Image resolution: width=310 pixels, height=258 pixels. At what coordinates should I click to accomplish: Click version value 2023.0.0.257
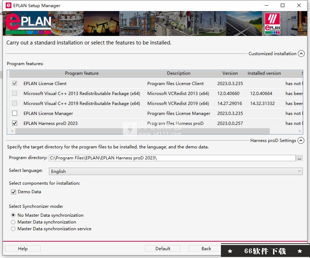click(230, 123)
